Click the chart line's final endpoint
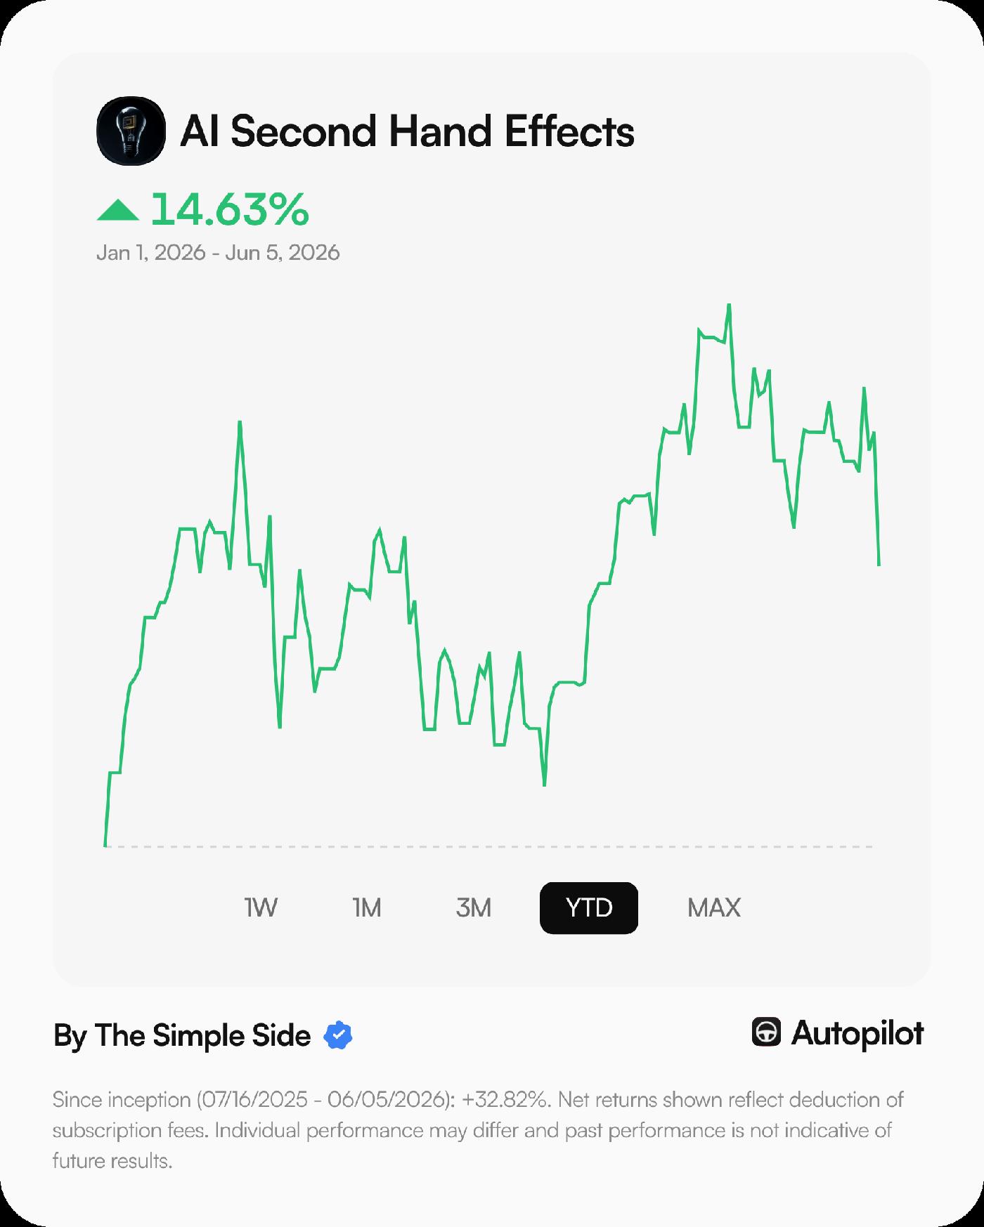Viewport: 984px width, 1227px height. 879,564
